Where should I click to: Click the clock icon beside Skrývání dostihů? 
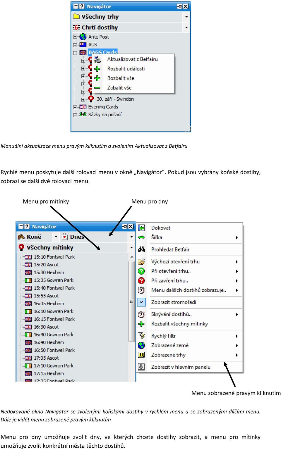141,314
